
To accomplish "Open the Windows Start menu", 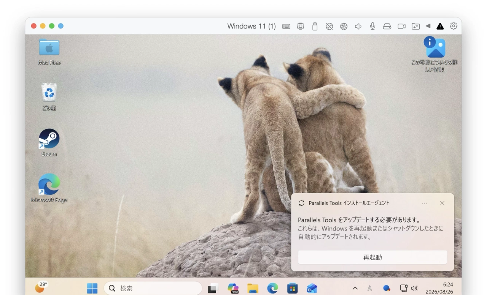I will point(92,289).
